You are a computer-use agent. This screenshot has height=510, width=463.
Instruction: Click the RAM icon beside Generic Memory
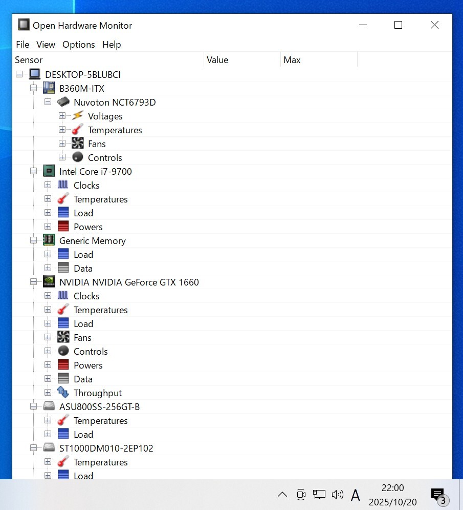49,240
